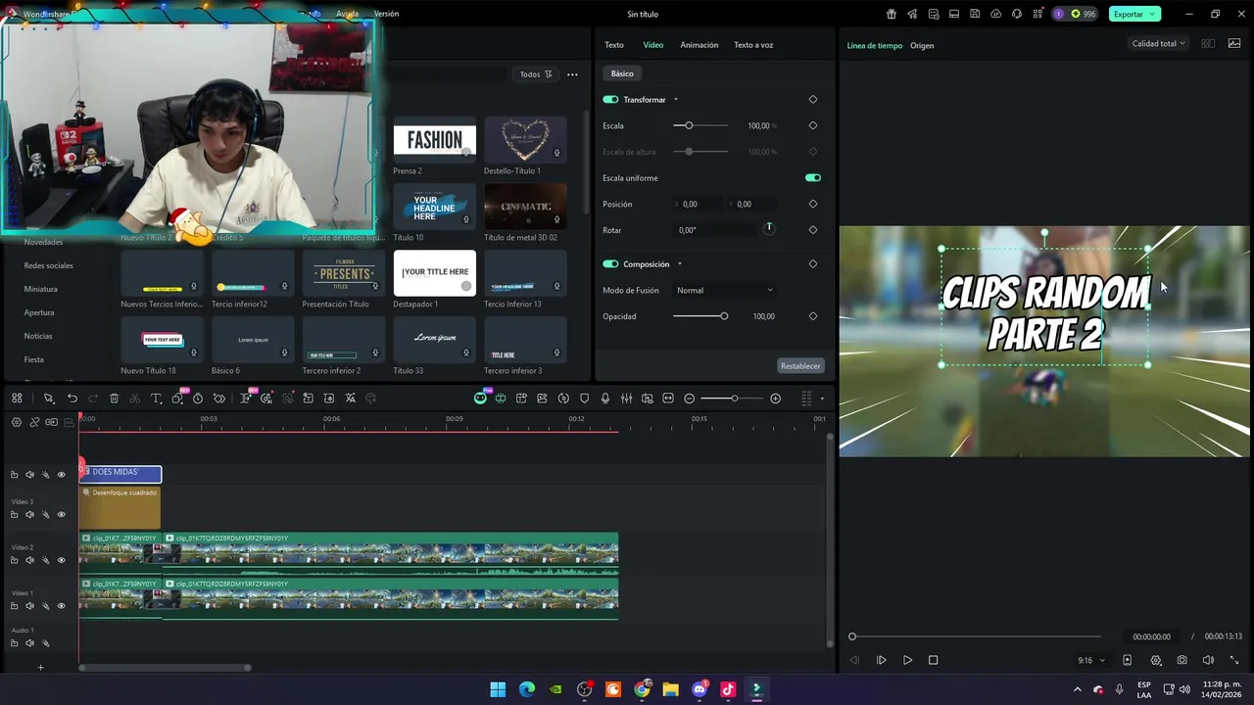Choose the selection pointer tool

coord(48,399)
